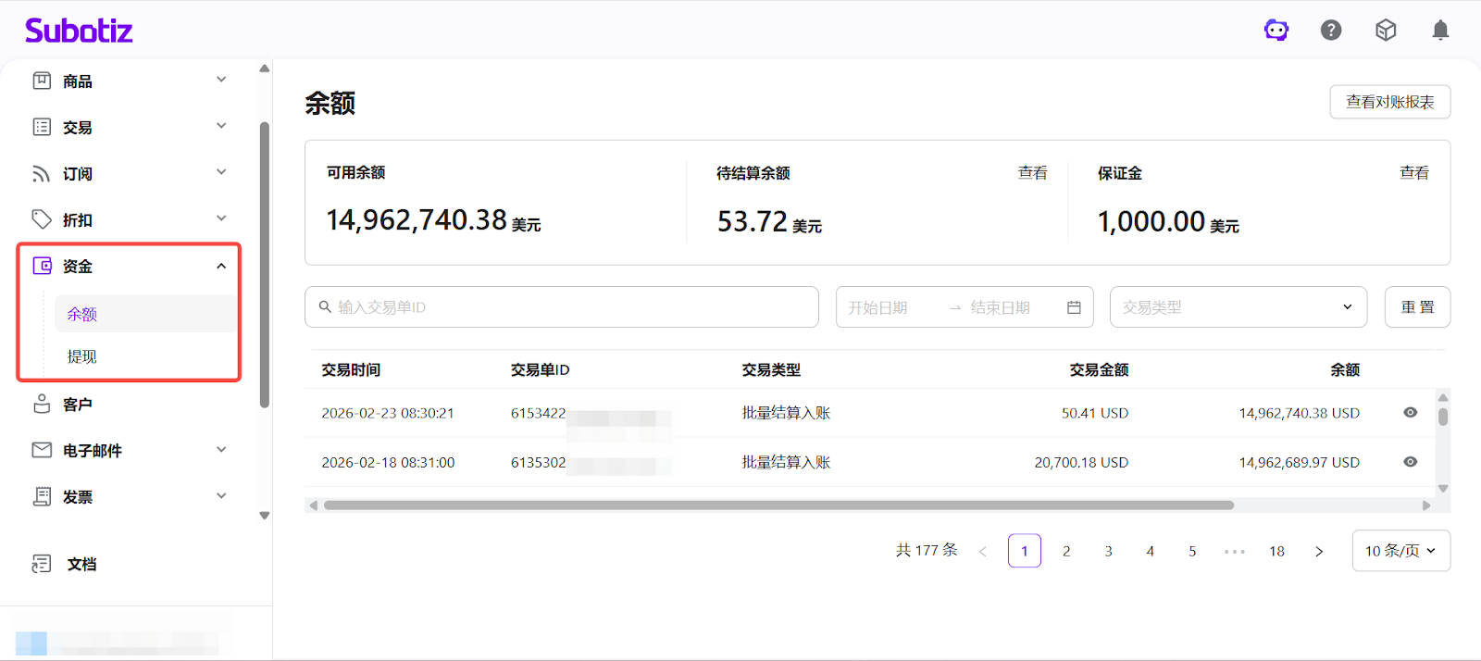Viewport: 1481px width, 661px height.
Task: Click the 文档 documentation icon
Action: coord(42,564)
